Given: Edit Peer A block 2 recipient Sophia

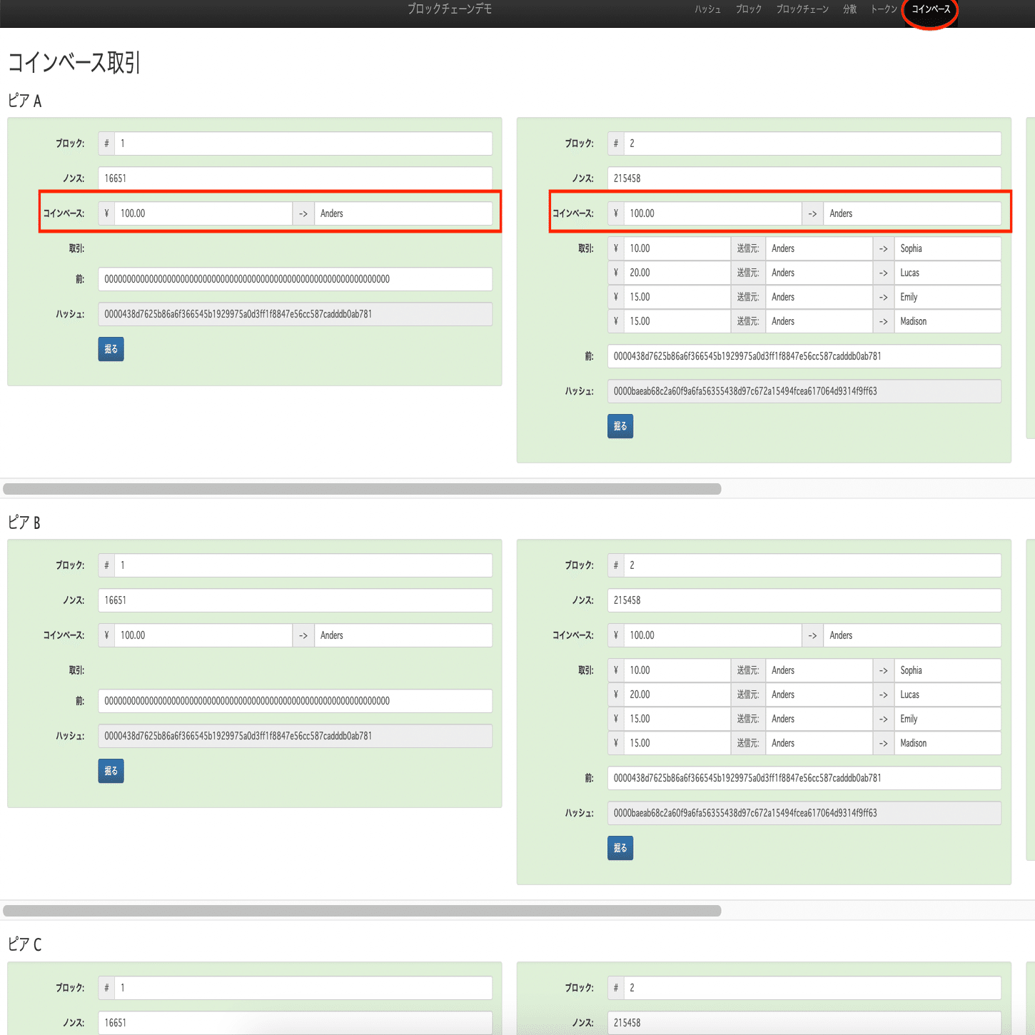Looking at the screenshot, I should pyautogui.click(x=948, y=248).
